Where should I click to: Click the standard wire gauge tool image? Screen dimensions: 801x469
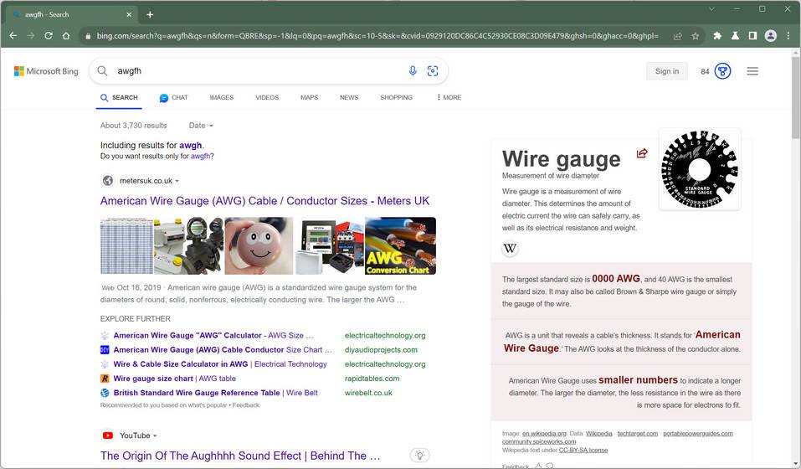click(700, 169)
